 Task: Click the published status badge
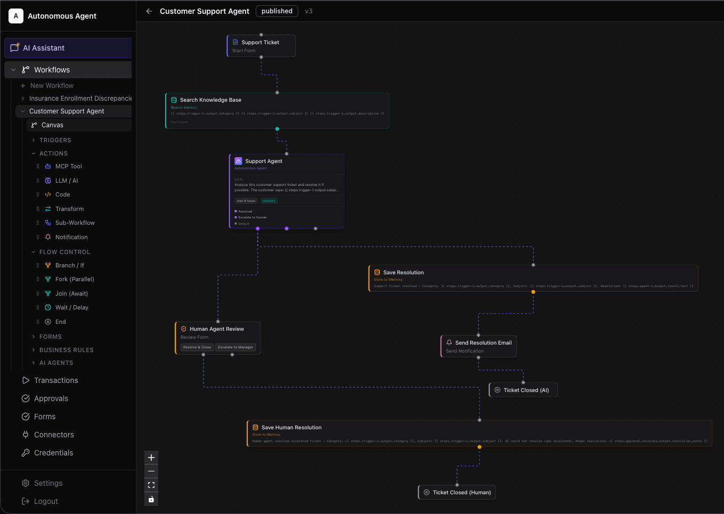pyautogui.click(x=277, y=11)
